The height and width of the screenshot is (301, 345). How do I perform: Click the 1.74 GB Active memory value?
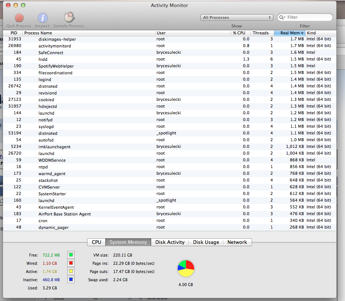[x=50, y=272]
